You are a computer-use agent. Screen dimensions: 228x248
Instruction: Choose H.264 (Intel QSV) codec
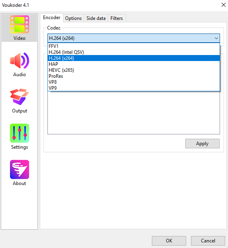(134, 52)
